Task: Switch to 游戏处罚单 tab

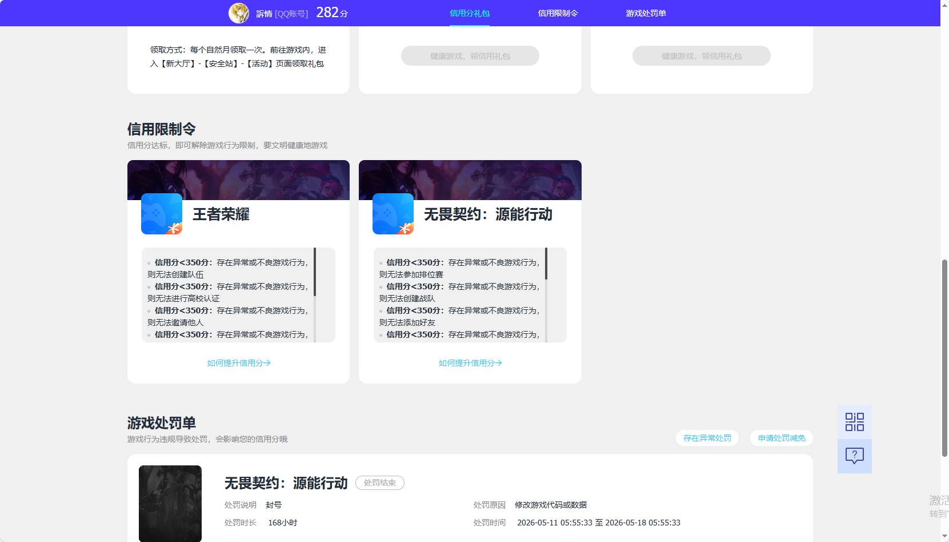Action: tap(646, 13)
